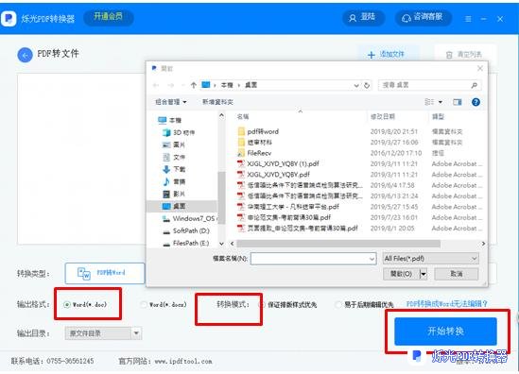The image size is (519, 374).
Task: Select FilesPath (E:) drive in the sidebar
Action: [185, 243]
